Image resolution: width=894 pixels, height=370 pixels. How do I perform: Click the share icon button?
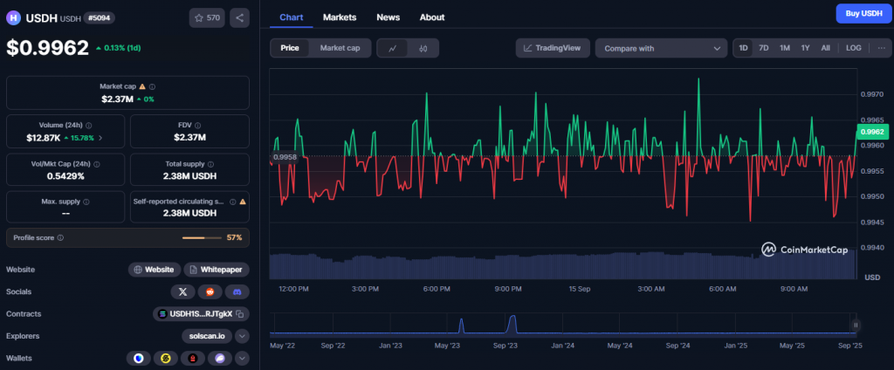239,17
